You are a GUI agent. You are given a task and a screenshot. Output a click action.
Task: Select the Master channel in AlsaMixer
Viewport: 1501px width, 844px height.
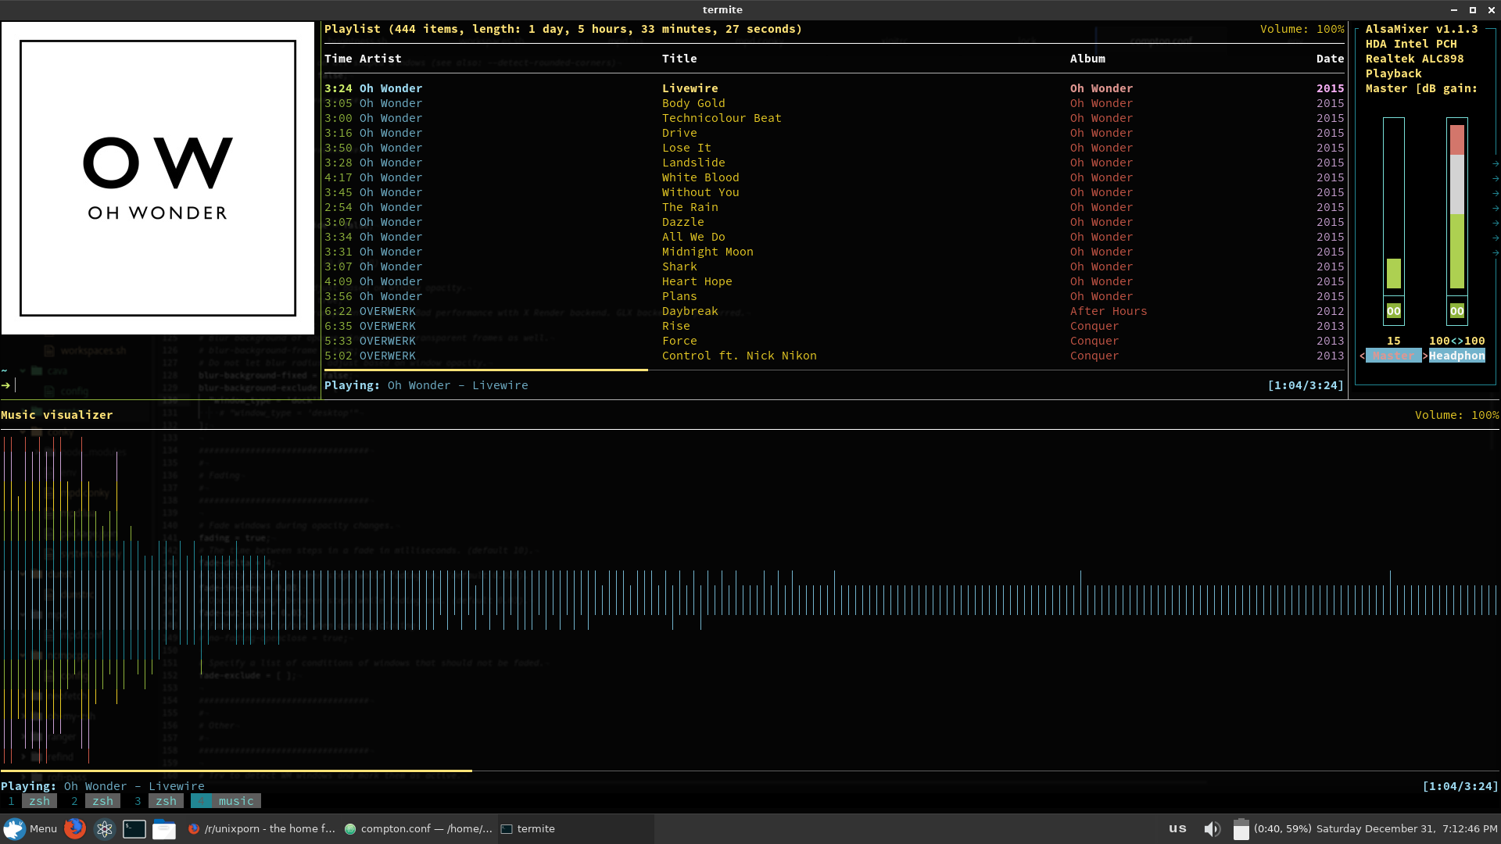(x=1393, y=356)
